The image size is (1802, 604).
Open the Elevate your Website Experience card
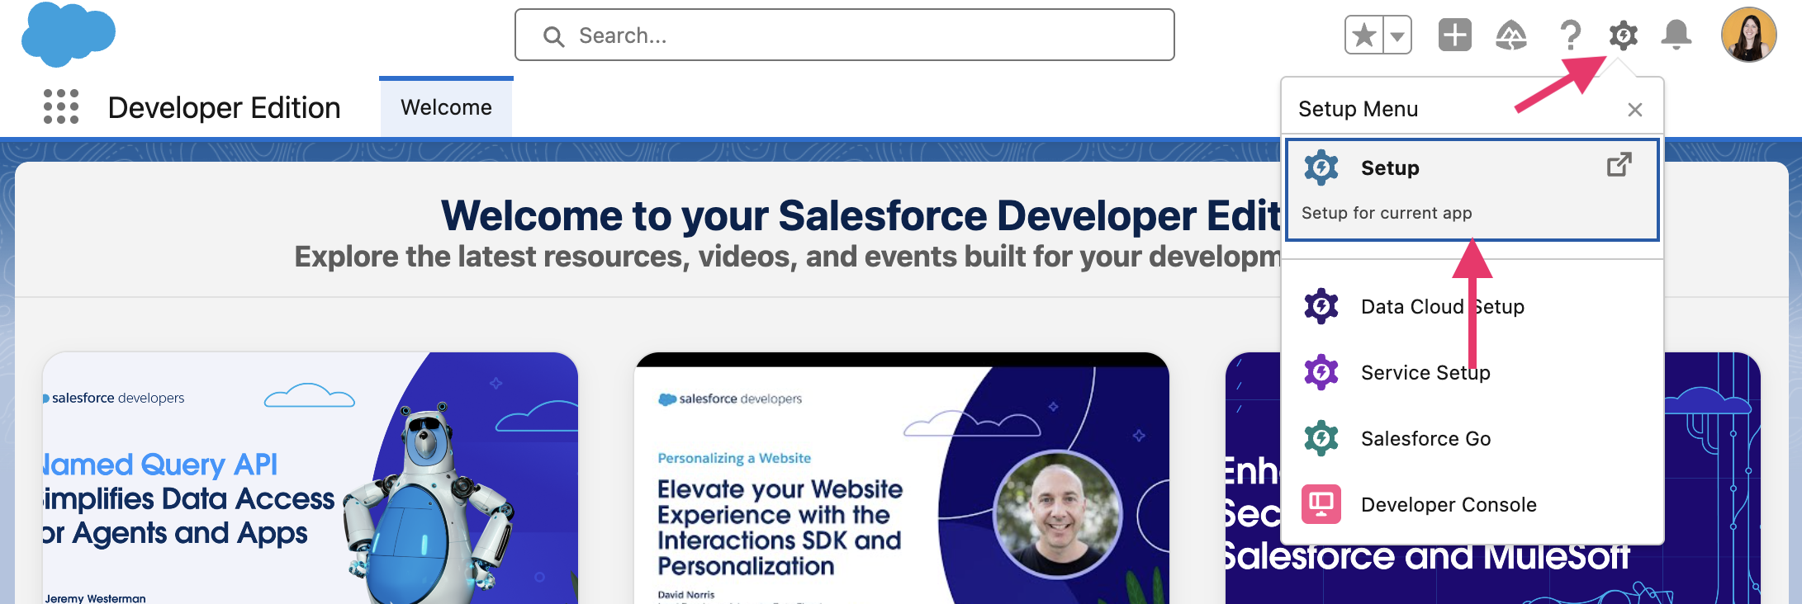902,479
